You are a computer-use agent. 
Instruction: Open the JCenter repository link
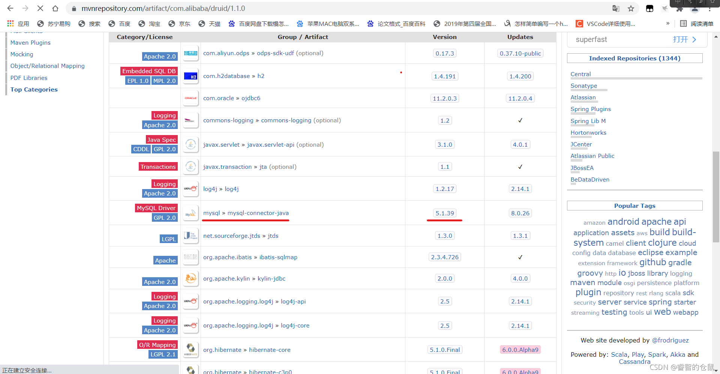pyautogui.click(x=581, y=144)
